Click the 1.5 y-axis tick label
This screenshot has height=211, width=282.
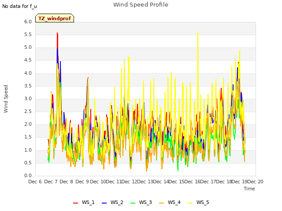click(x=28, y=137)
